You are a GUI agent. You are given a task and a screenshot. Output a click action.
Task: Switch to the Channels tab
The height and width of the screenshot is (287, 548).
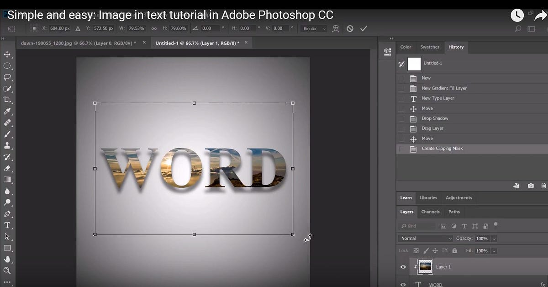point(430,212)
